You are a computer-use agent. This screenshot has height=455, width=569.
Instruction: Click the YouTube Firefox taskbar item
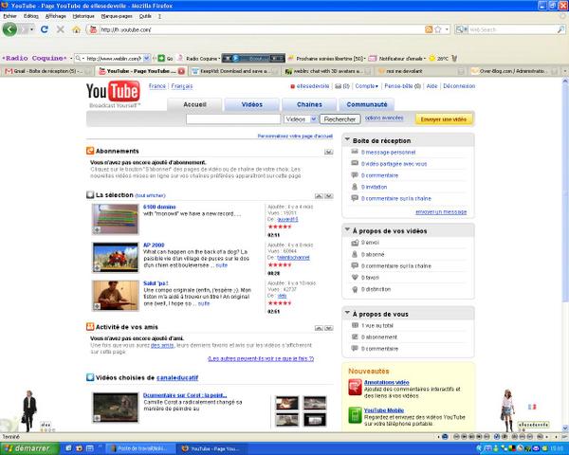coord(212,448)
